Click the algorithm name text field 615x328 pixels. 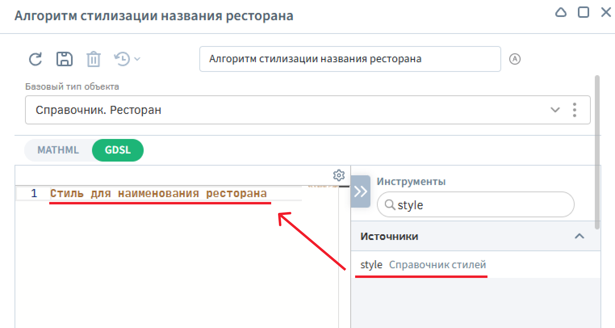(349, 59)
